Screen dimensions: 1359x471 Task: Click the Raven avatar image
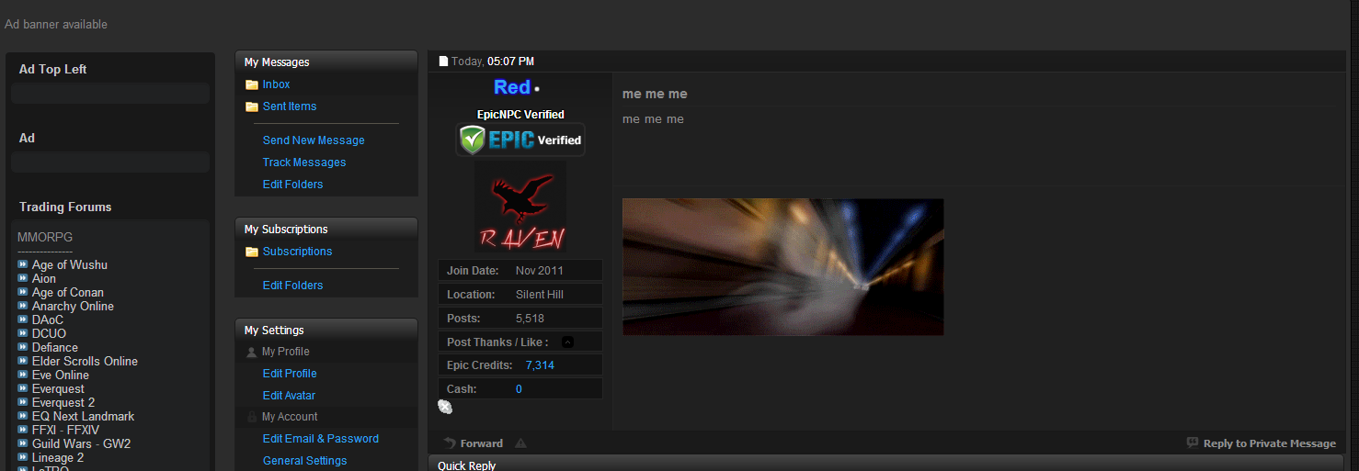[x=520, y=207]
